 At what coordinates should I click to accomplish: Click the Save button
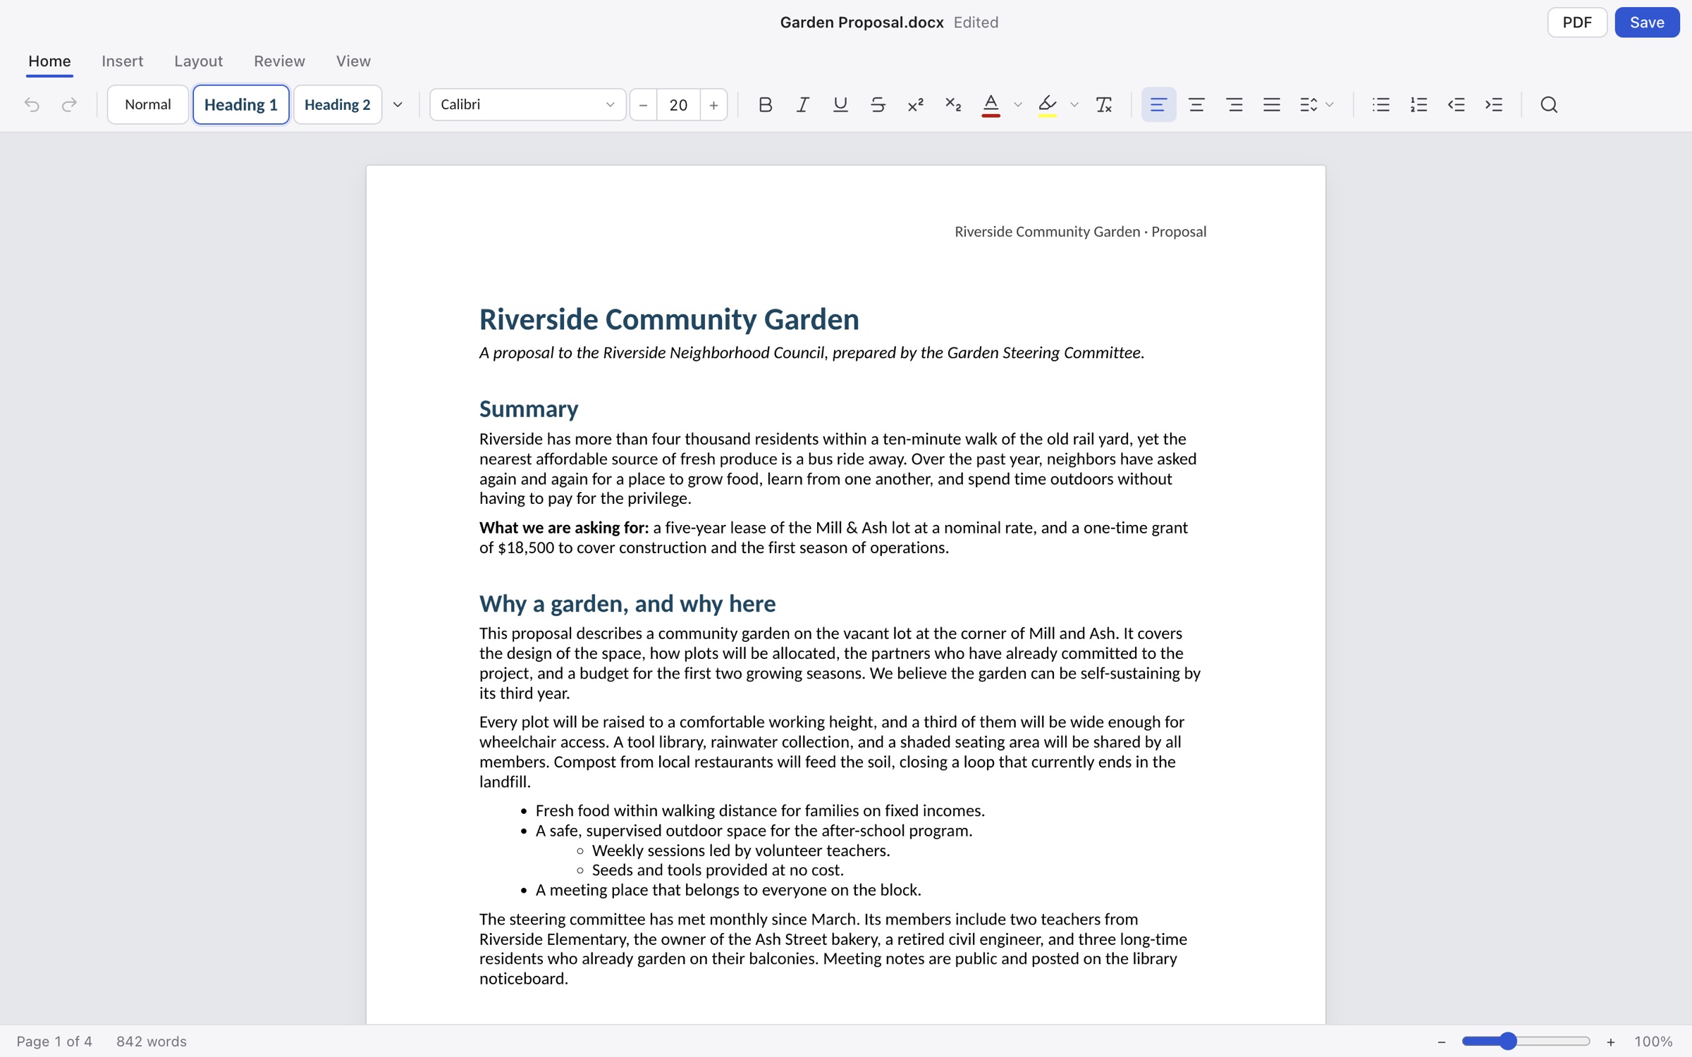1647,23
